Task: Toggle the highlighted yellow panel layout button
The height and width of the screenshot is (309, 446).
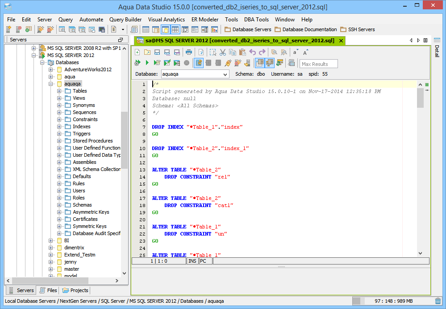Action: [x=166, y=29]
